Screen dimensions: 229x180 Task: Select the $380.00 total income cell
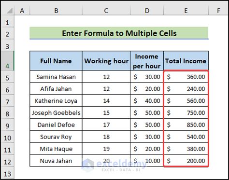[x=186, y=149]
